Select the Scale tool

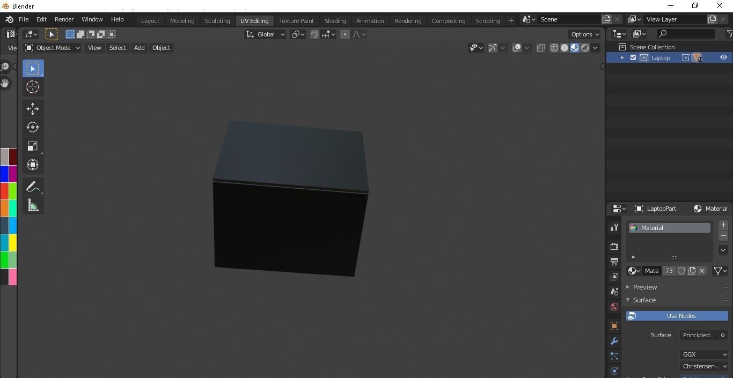[33, 146]
